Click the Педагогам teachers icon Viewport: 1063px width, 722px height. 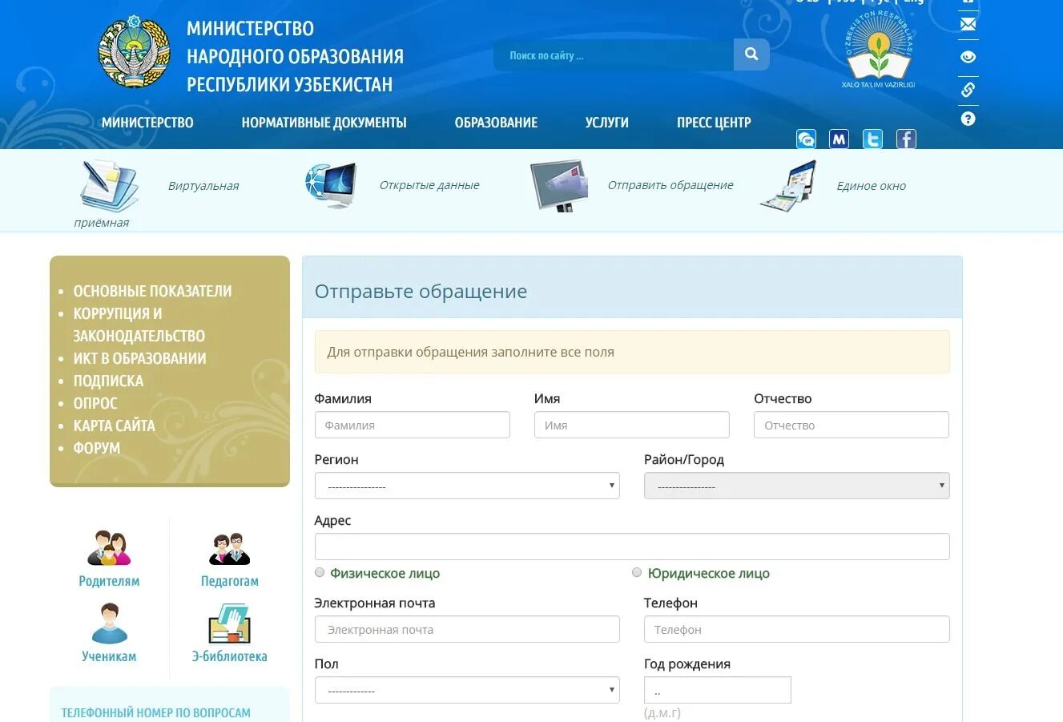pos(230,549)
